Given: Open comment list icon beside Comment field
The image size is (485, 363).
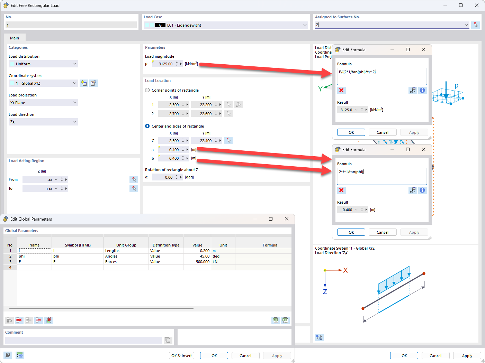Looking at the screenshot, I should point(168,340).
